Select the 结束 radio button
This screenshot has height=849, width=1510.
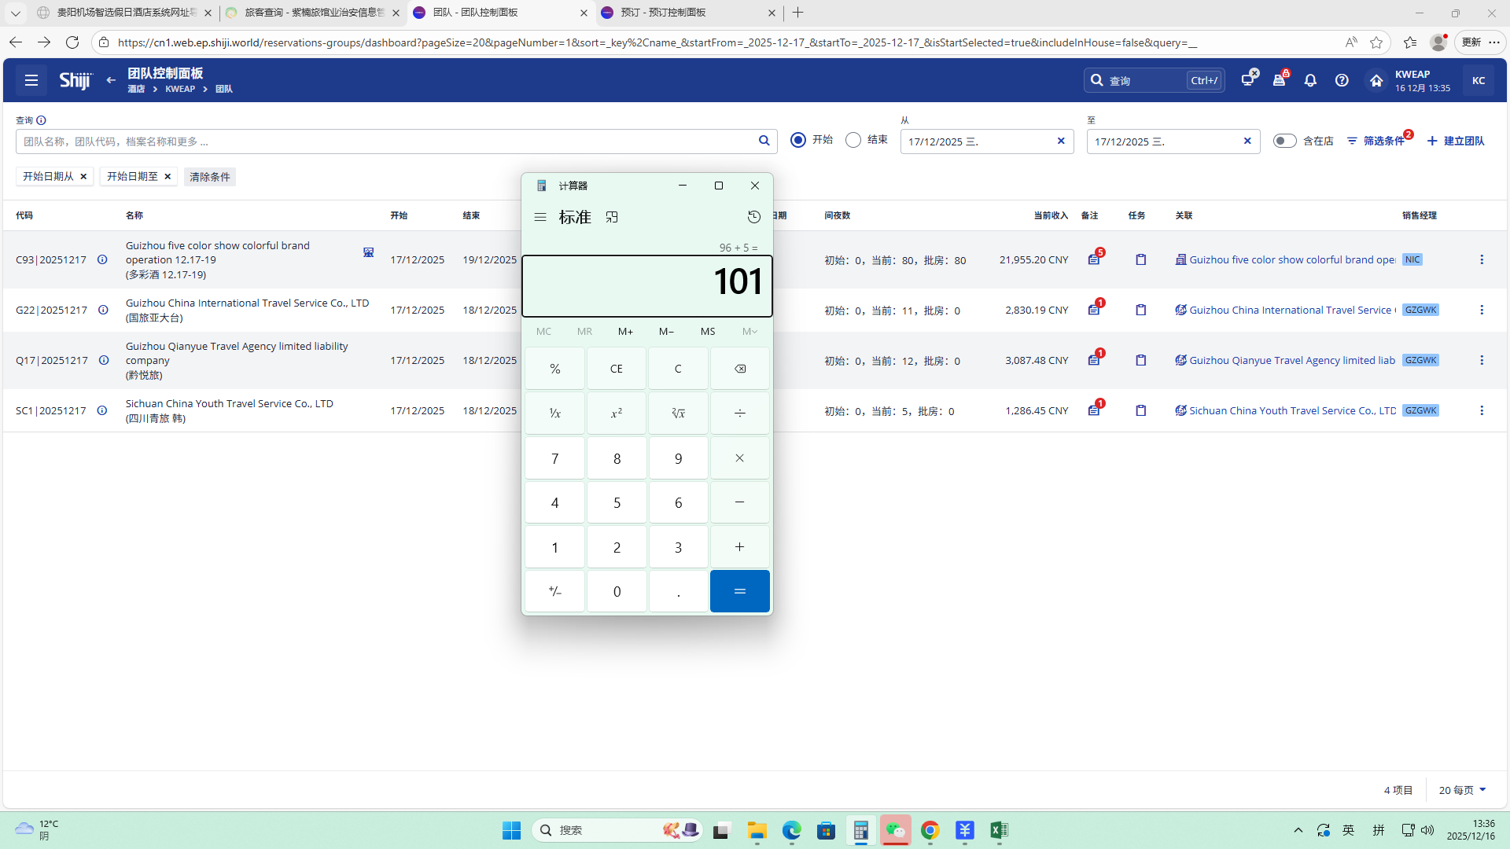tap(853, 140)
